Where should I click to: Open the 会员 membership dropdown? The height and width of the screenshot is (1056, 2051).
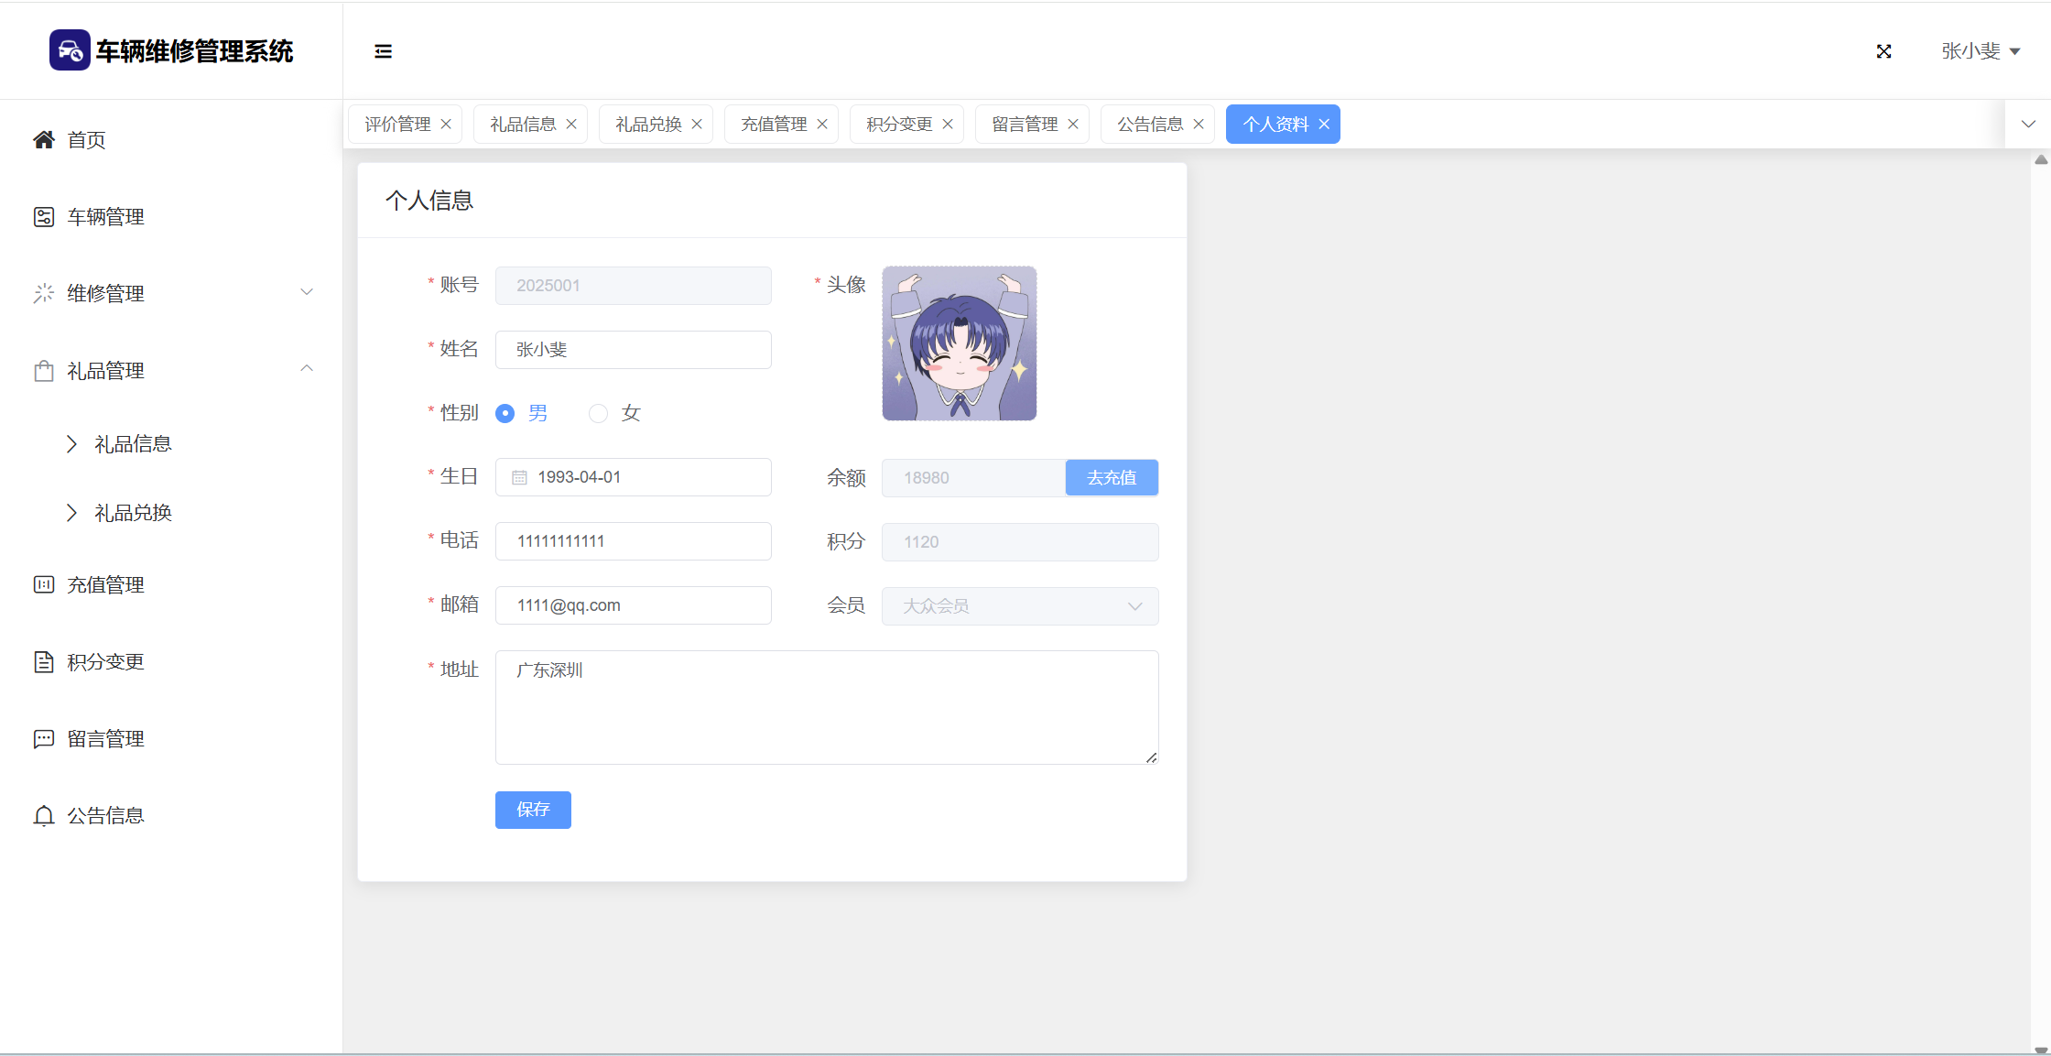tap(1019, 606)
